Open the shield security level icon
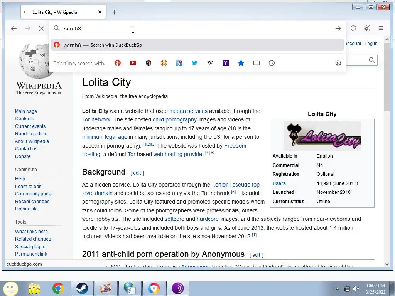The height and width of the screenshot is (296, 395). click(x=353, y=28)
